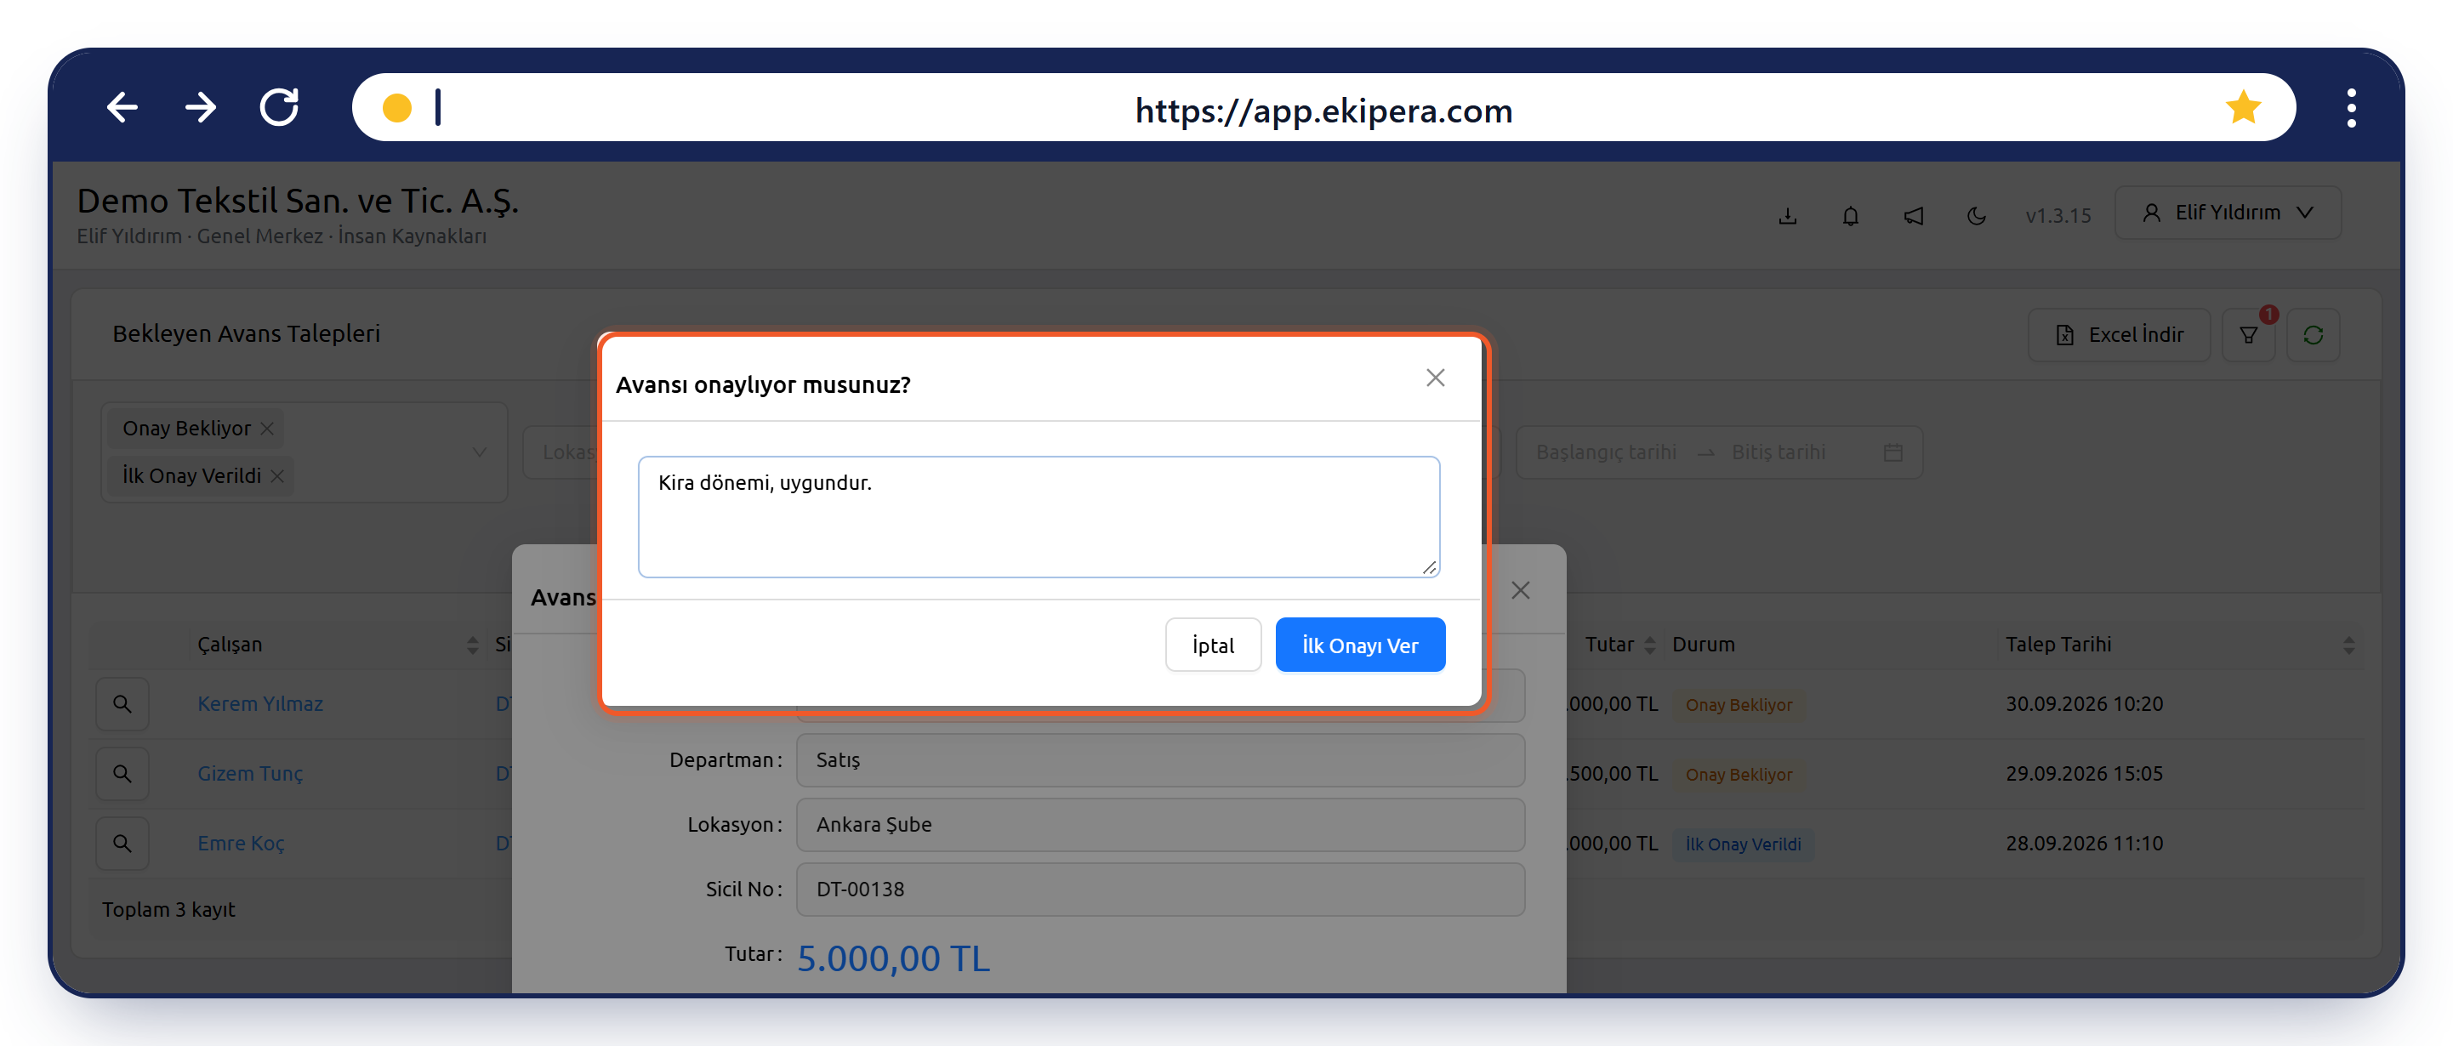The image size is (2453, 1046).
Task: Remove the İlk Onay Verildi tag
Action: [x=277, y=476]
